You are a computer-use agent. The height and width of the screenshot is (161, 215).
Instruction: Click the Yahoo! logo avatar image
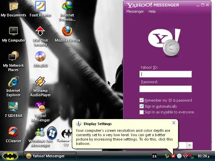164,43
